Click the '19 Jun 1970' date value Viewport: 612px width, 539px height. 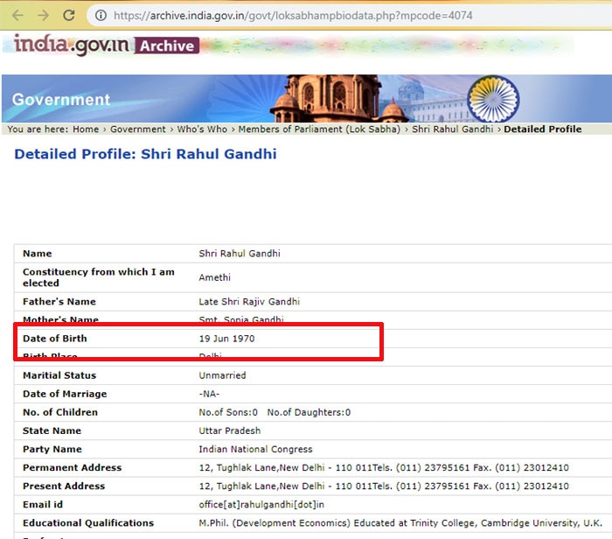(226, 339)
